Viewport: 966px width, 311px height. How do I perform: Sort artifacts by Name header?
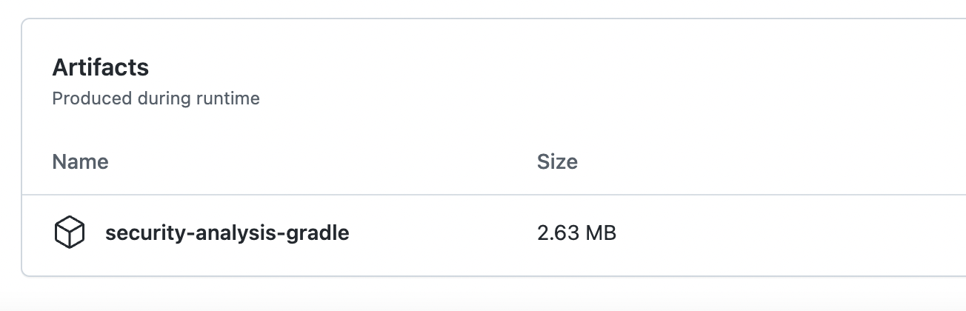pyautogui.click(x=80, y=161)
